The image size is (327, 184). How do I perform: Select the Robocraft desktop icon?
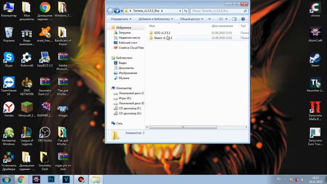(x=27, y=60)
